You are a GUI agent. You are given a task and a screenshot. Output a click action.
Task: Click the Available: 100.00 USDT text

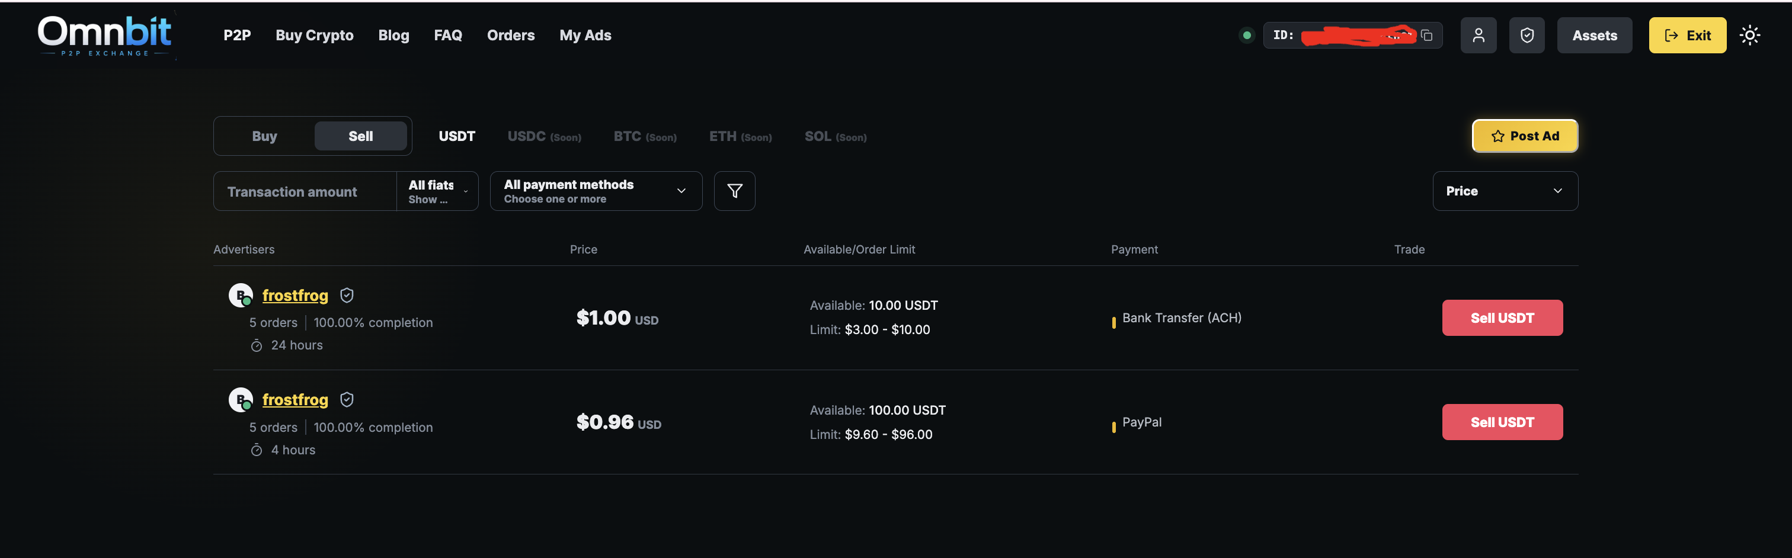coord(877,411)
